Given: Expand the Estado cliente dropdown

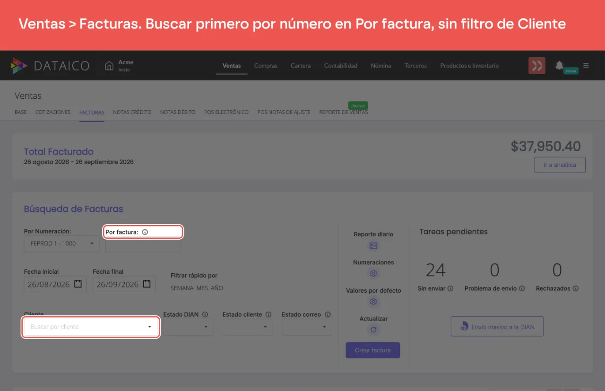Looking at the screenshot, I should click(x=248, y=327).
